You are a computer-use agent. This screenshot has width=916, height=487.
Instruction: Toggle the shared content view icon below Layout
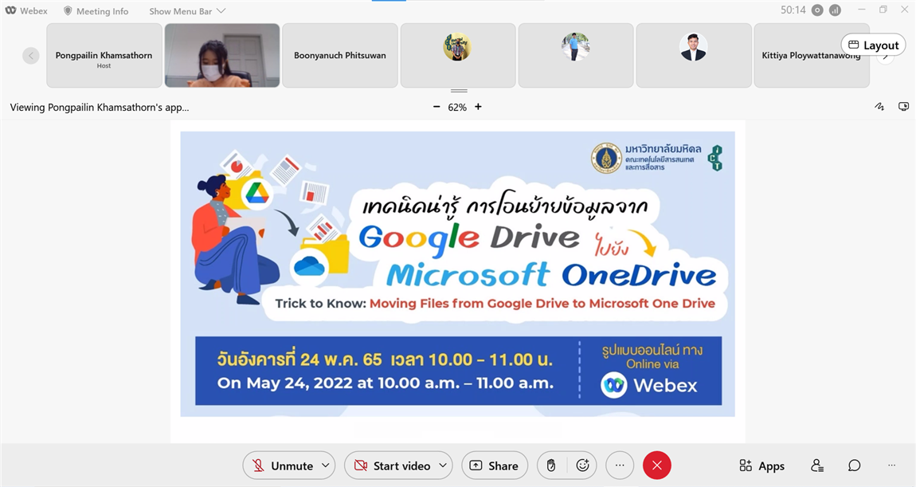point(903,107)
